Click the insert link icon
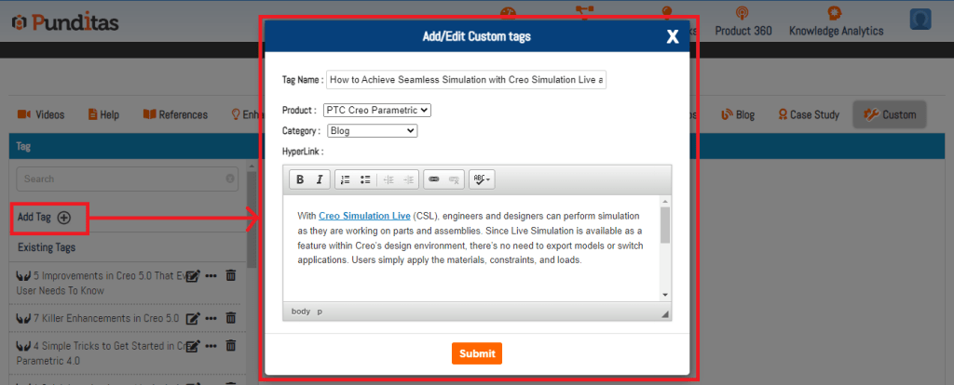The width and height of the screenshot is (954, 385). click(433, 179)
